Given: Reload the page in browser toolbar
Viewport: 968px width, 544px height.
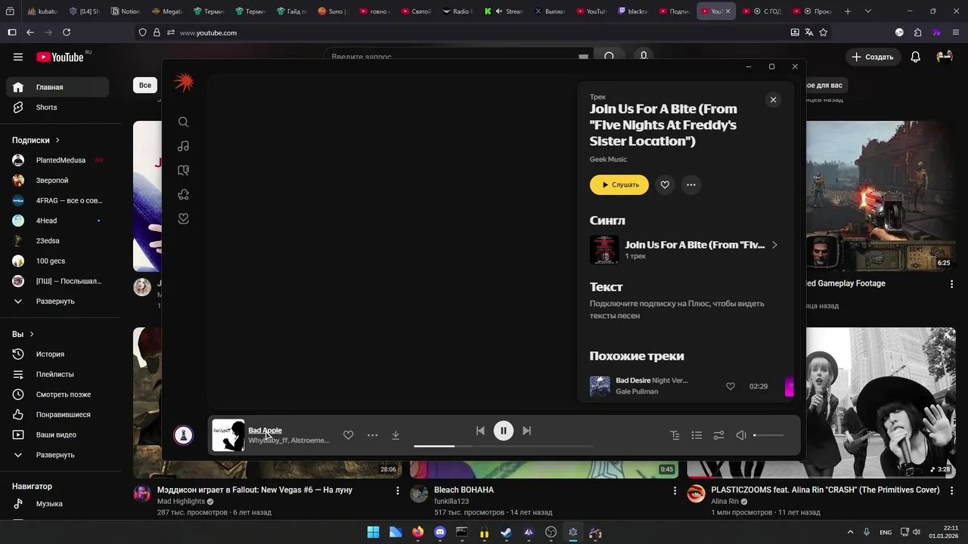Looking at the screenshot, I should [x=67, y=32].
